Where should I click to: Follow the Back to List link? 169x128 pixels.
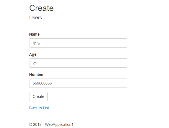point(39,108)
